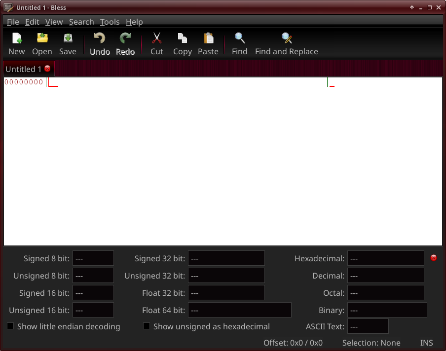Open Find with the magnifier icon
The width and height of the screenshot is (446, 351).
[240, 38]
